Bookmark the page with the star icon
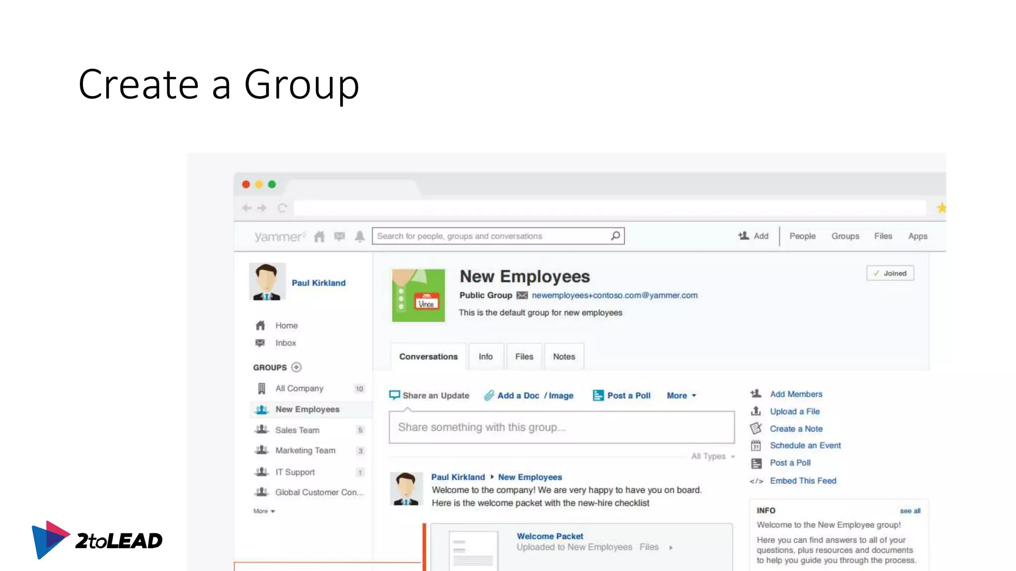 (x=941, y=208)
